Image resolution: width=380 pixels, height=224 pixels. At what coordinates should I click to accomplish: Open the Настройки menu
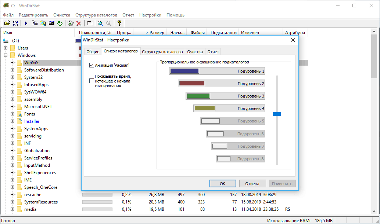click(150, 15)
